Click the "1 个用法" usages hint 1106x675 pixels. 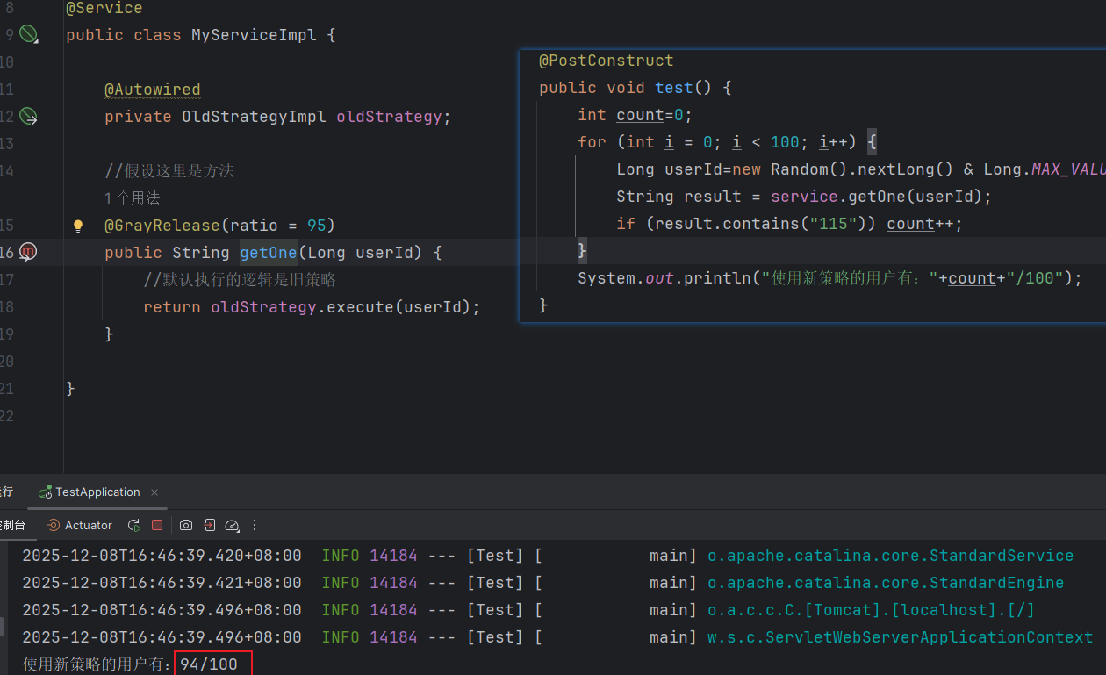tap(132, 198)
